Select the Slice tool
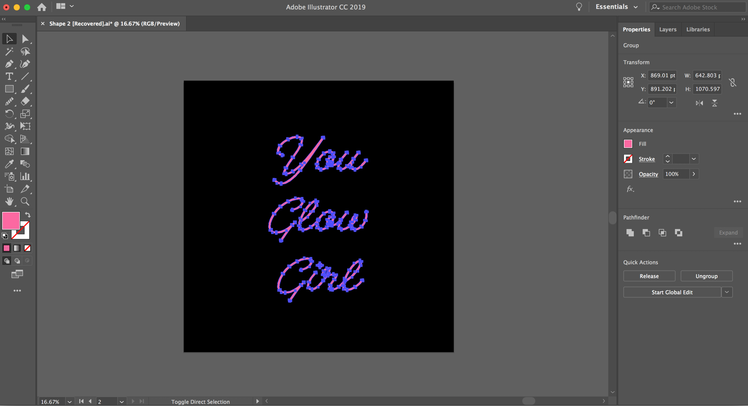748x406 pixels. pos(25,189)
